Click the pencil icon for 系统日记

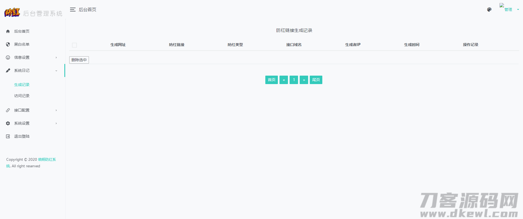pos(8,70)
